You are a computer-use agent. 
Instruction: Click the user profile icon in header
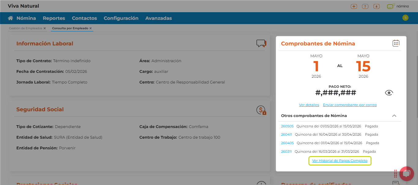[376, 6]
